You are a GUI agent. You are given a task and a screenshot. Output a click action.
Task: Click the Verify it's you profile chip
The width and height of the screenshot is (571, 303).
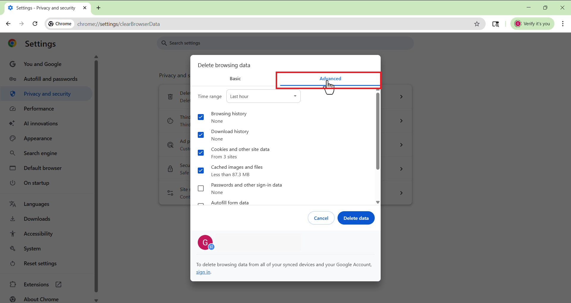click(532, 24)
